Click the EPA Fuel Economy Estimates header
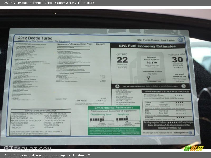 coord(147,46)
